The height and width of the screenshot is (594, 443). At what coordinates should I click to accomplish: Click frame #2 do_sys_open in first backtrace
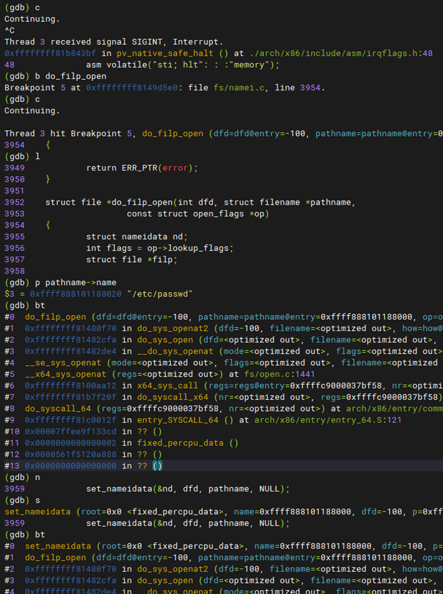click(x=224, y=340)
